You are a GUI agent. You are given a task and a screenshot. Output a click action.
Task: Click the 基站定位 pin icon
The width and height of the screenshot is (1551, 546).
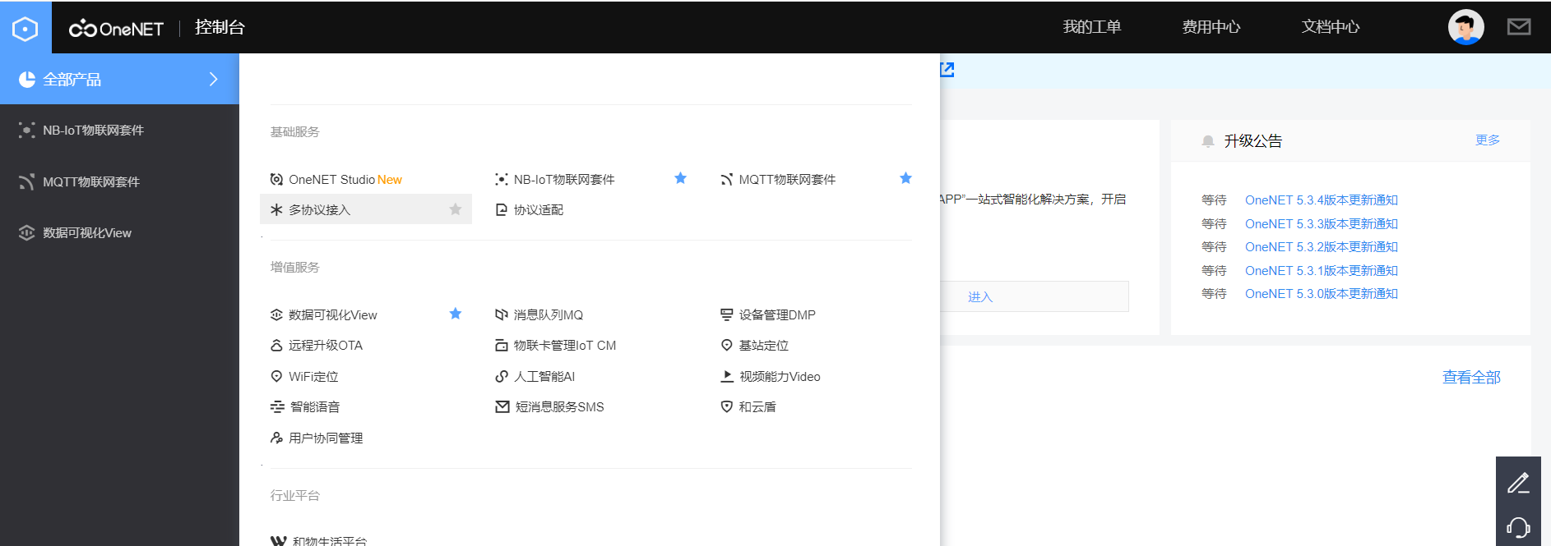727,346
